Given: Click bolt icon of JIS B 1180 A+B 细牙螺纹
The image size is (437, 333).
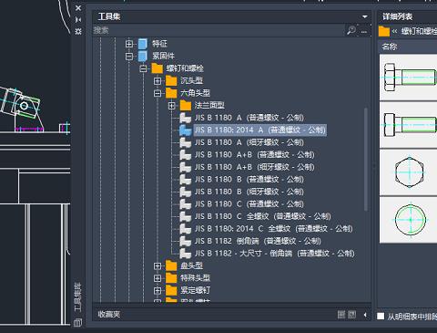Looking at the screenshot, I should [x=185, y=167].
